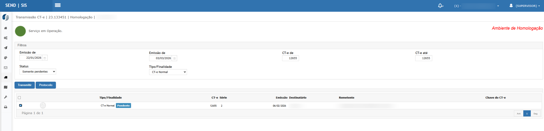Viewport: 544px width, 131px height.
Task: Open the map icon in sidebar
Action: [x=6, y=87]
